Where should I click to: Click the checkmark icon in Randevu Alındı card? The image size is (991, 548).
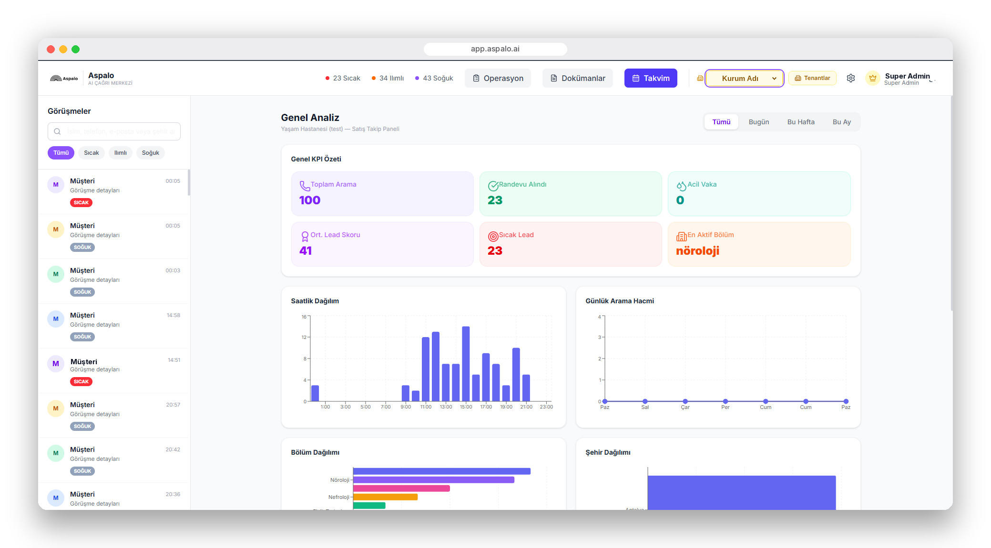click(x=493, y=186)
